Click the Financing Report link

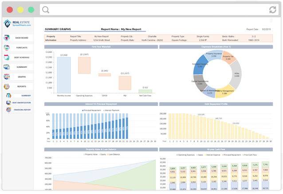tap(22, 109)
